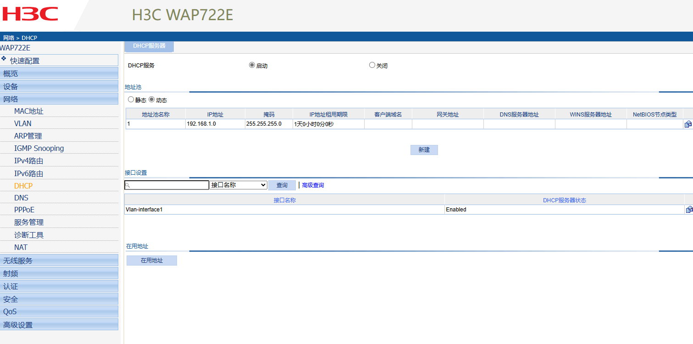Screen dimensions: 693x344
Task: Open the VLAN menu item
Action: [23, 123]
